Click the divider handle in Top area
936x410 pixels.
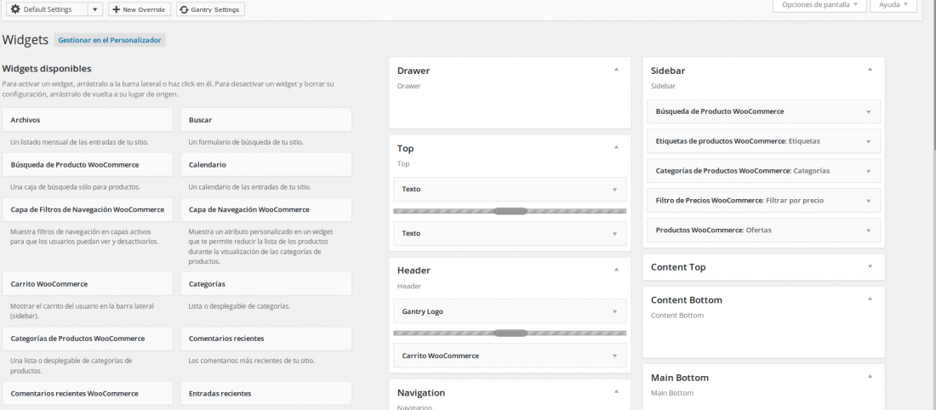tap(511, 211)
